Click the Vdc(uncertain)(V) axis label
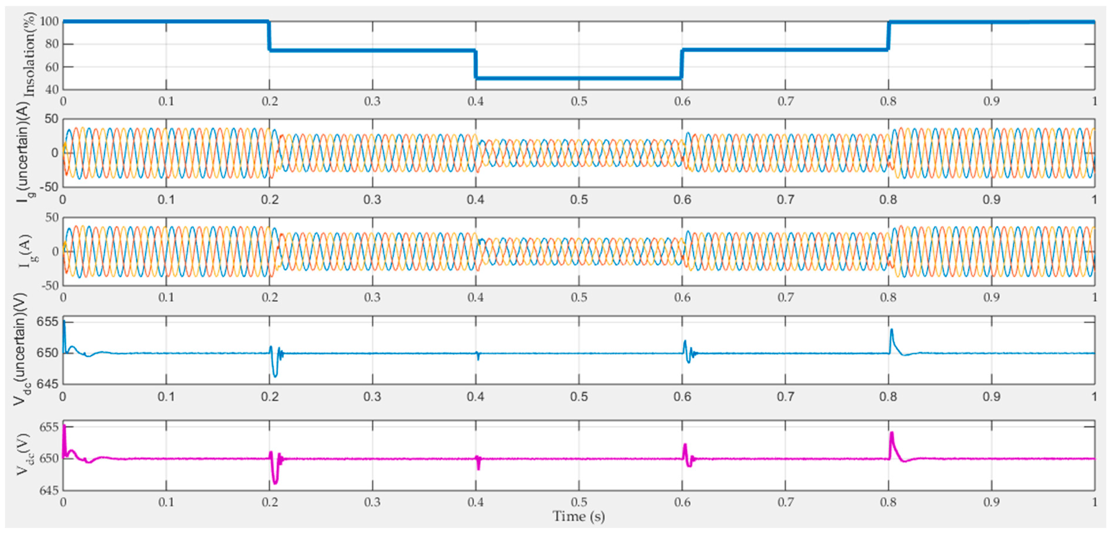This screenshot has width=1111, height=534. pos(21,349)
